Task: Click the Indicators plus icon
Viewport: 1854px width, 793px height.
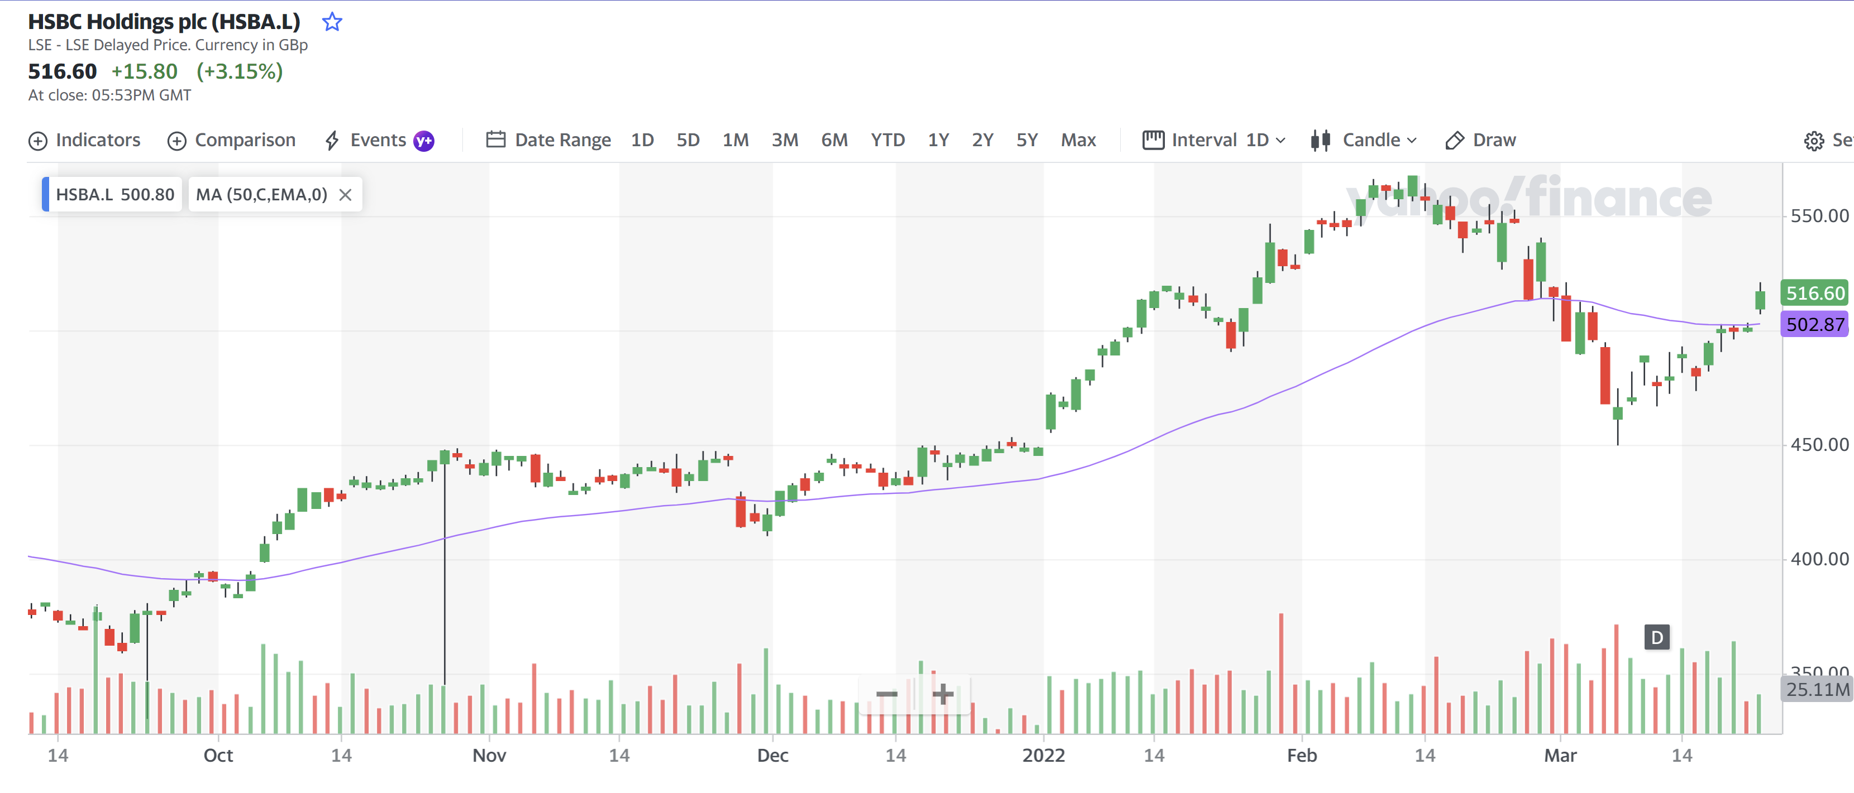Action: 37,141
